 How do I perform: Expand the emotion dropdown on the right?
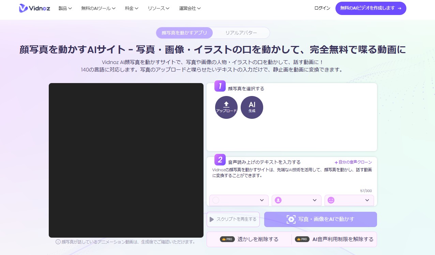(367, 200)
